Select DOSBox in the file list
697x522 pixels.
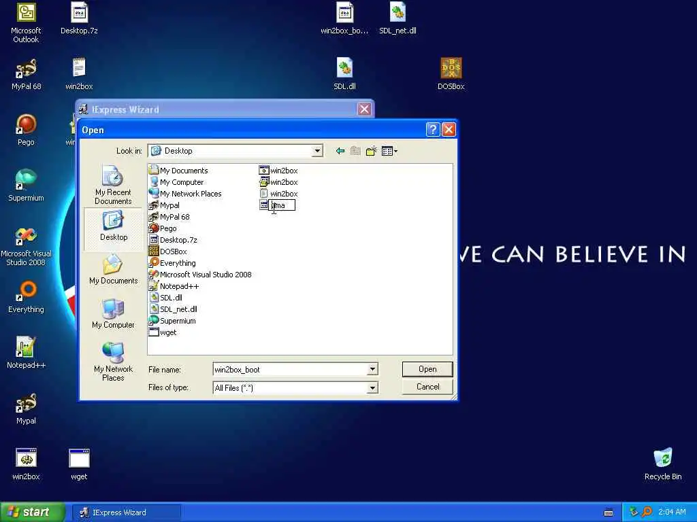coord(167,251)
